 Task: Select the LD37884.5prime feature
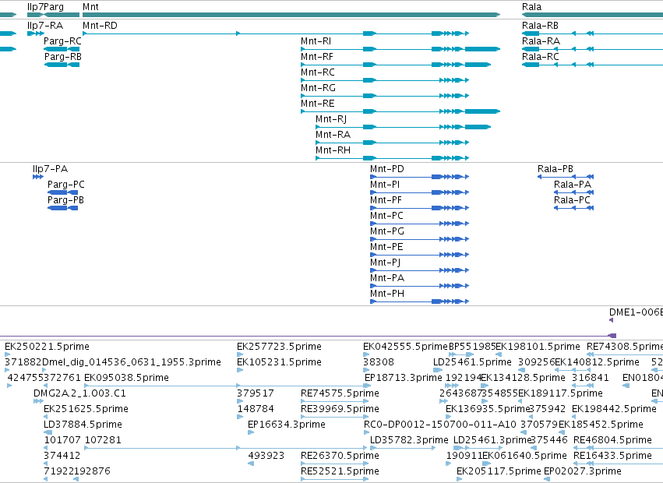point(83,425)
